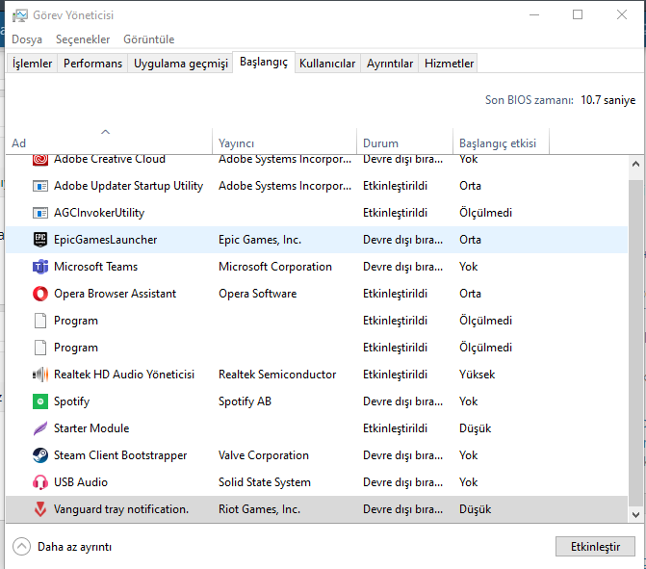Select the USB Audio row name

81,482
